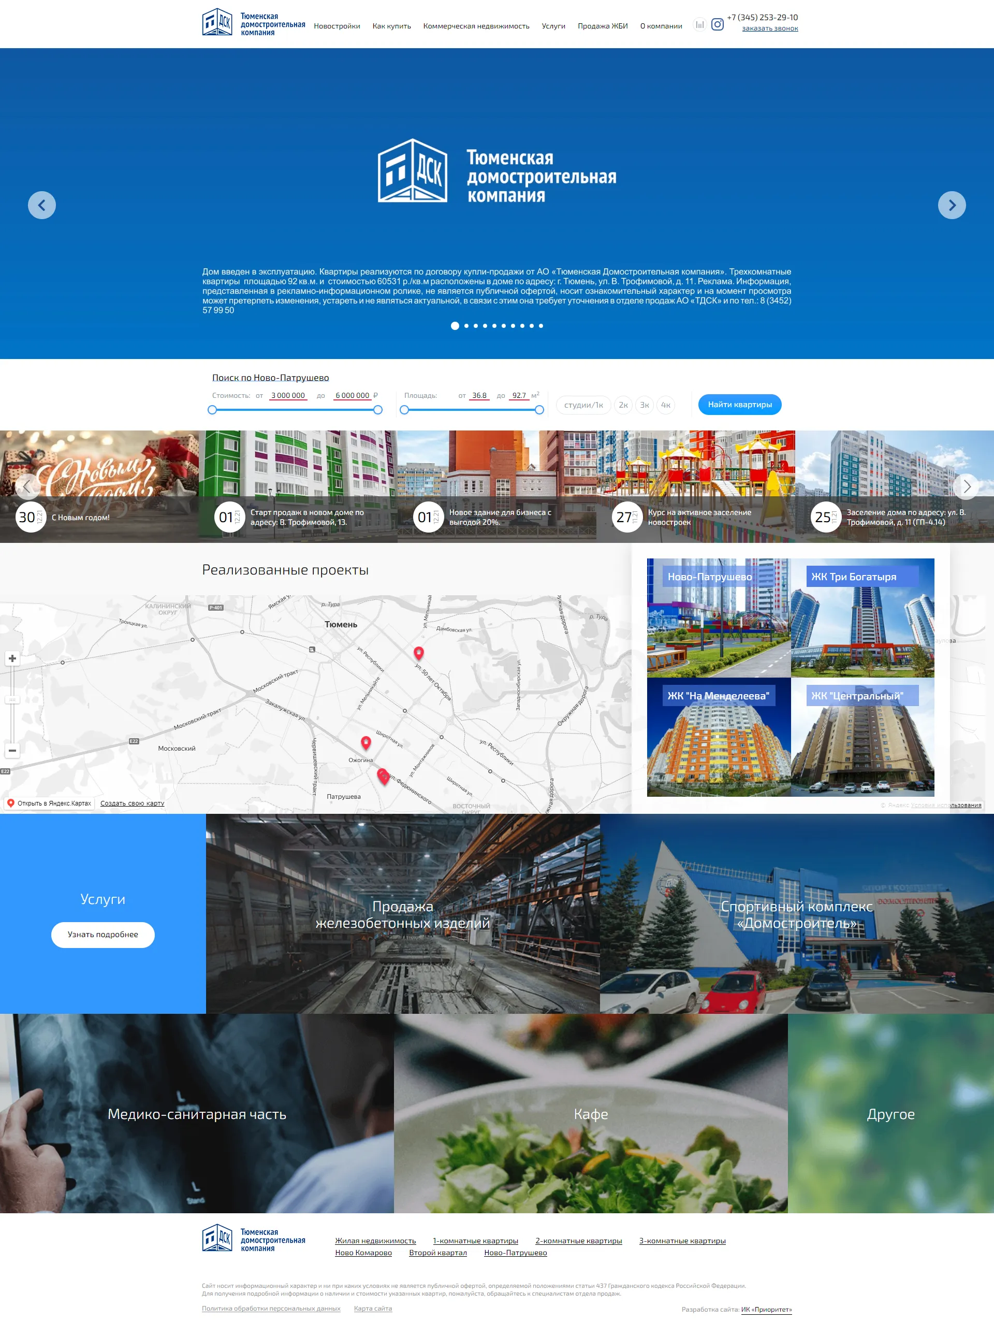The image size is (994, 1321).
Task: Open news Новое здание для бизнеса
Action: pyautogui.click(x=497, y=486)
